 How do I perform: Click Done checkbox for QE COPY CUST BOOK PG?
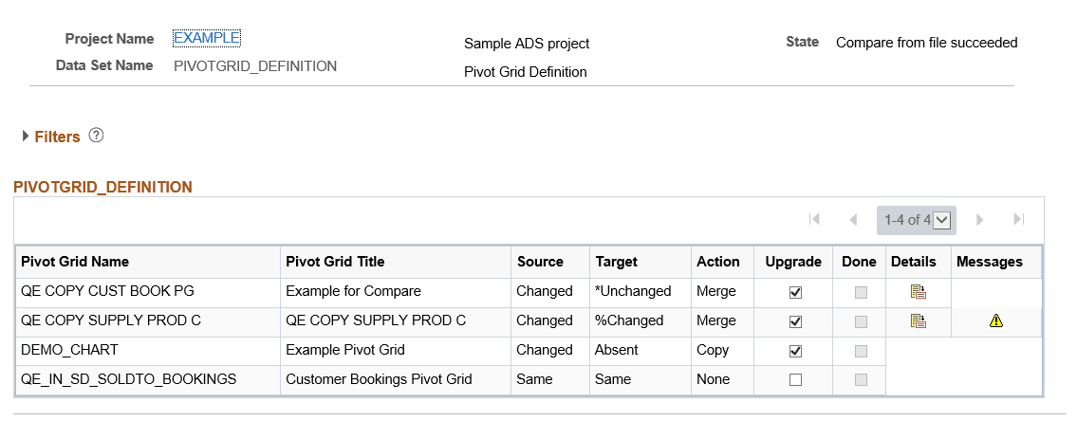coord(861,293)
